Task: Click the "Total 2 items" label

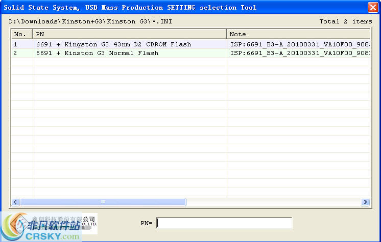Action: pos(345,21)
